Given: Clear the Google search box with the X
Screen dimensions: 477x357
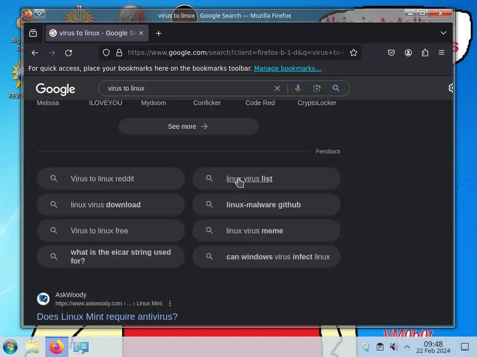Looking at the screenshot, I should point(277,88).
